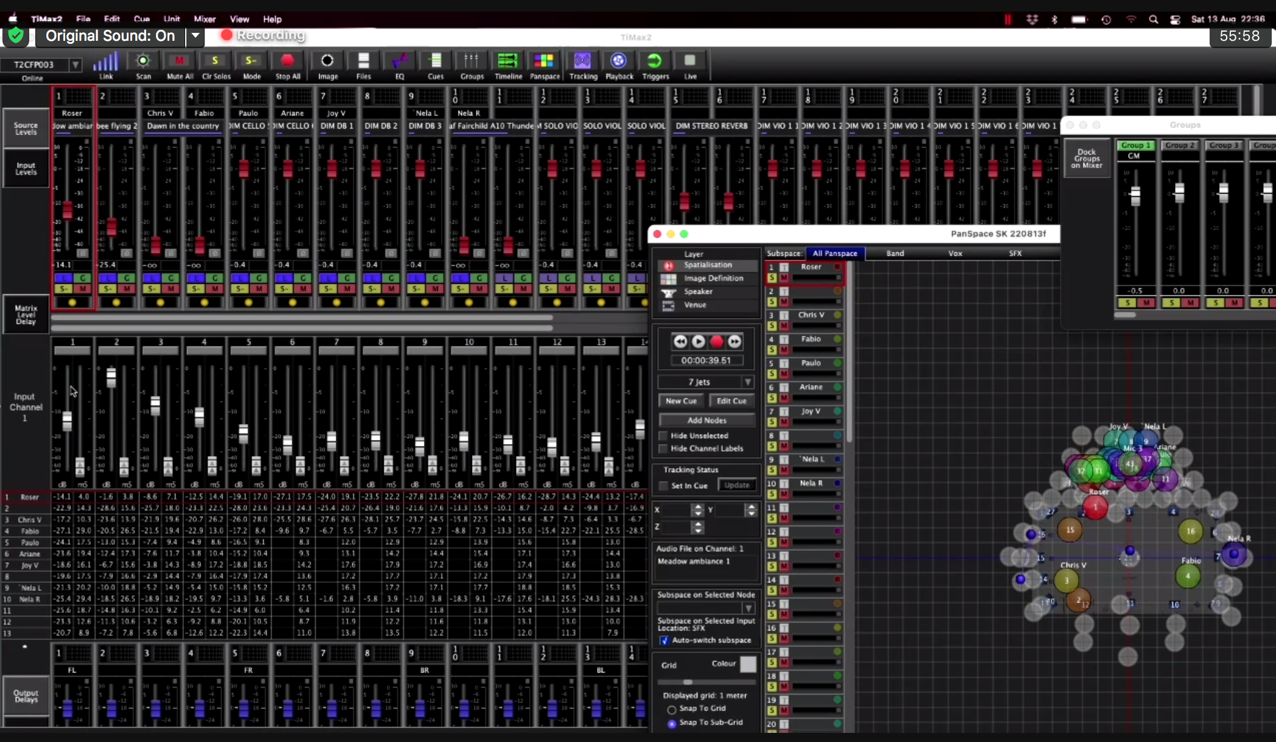Enable Hide Unselected checkbox
Screen dimensions: 1276x742
[663, 436]
